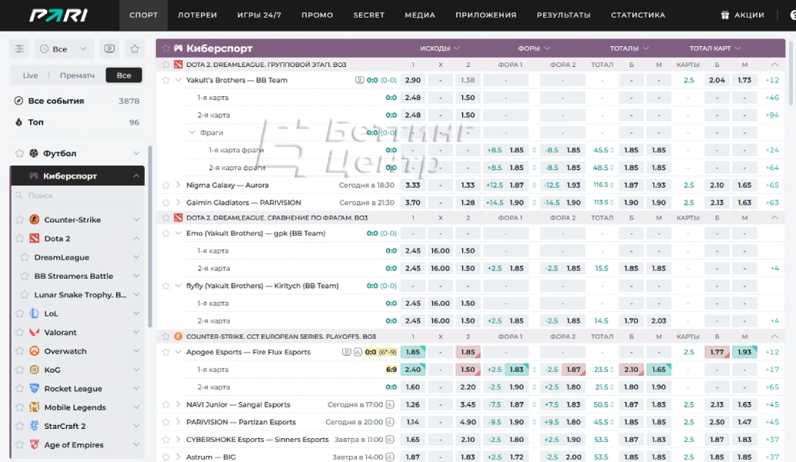The image size is (796, 462).
Task: Click the Rocket League game icon
Action: click(35, 389)
